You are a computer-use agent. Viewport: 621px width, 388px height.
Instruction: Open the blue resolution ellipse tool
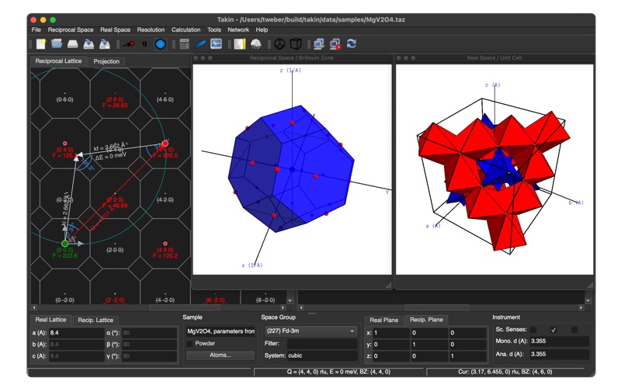[x=200, y=44]
